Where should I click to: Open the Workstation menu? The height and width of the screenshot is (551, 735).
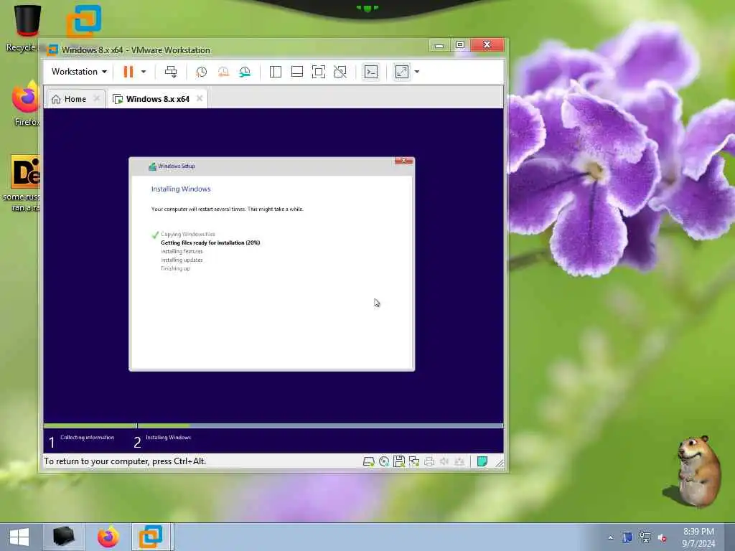point(79,72)
